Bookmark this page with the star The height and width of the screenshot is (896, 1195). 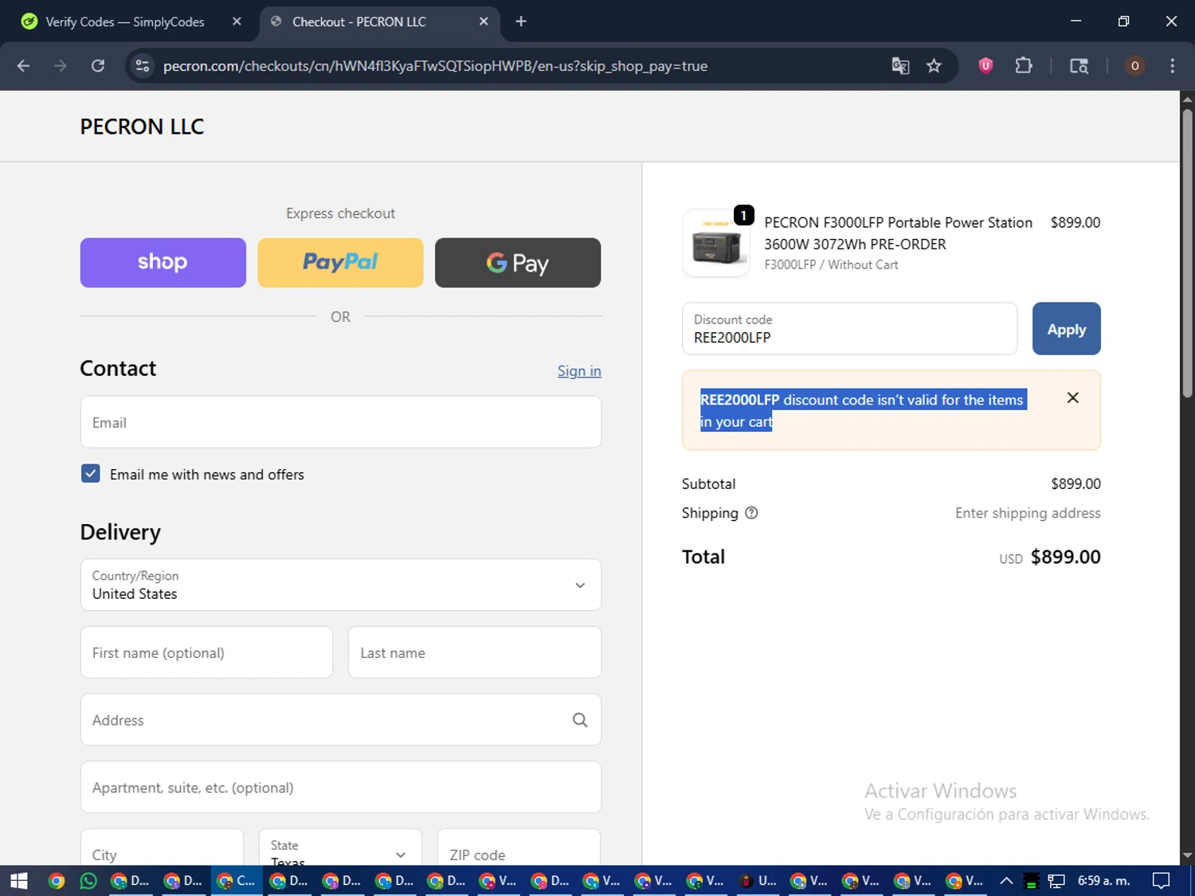934,66
